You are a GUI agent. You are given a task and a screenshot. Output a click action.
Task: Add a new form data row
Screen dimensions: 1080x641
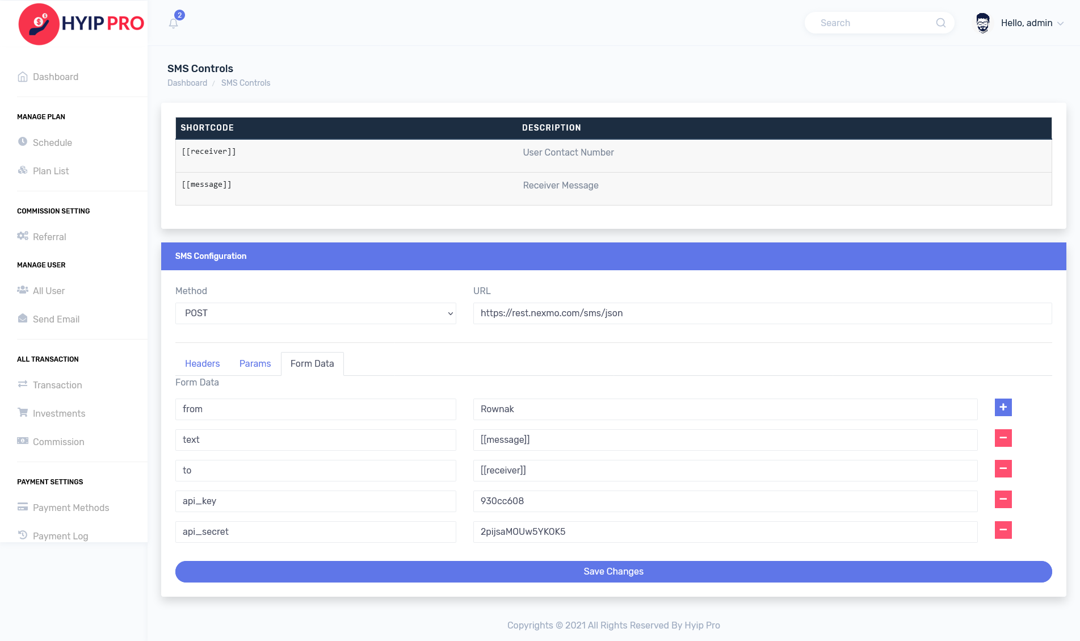(1003, 407)
